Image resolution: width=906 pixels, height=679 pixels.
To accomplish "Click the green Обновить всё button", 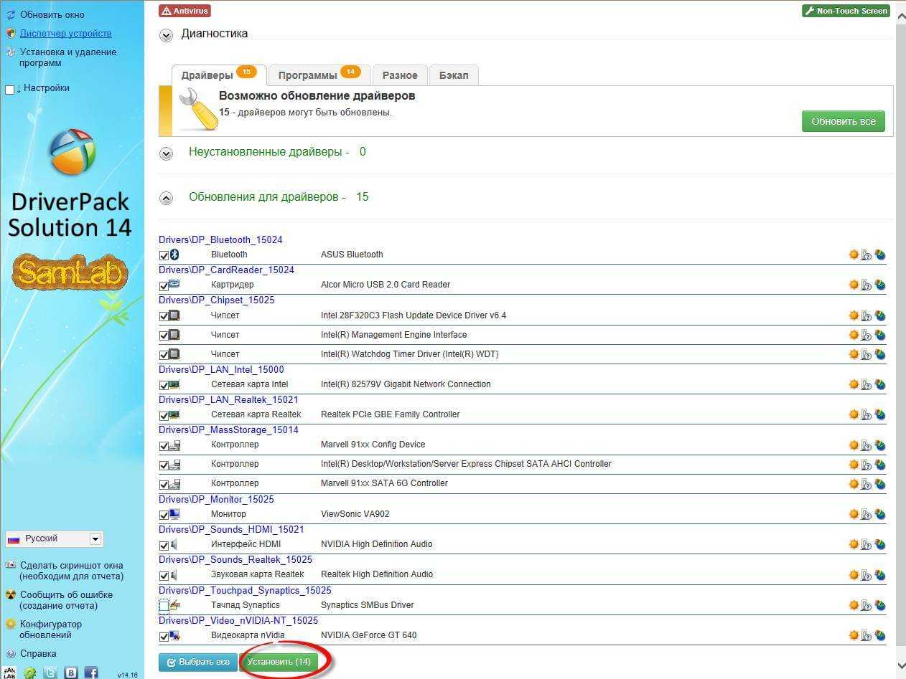I will point(843,122).
